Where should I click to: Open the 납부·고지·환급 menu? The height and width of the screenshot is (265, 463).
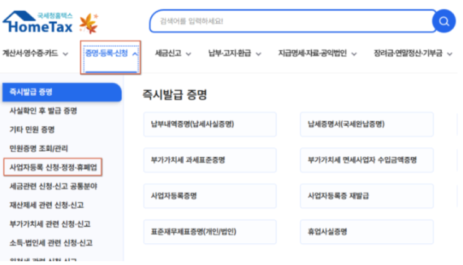click(x=229, y=53)
